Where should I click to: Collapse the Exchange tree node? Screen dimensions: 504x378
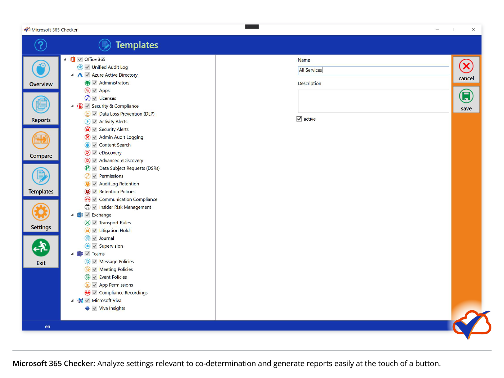72,215
